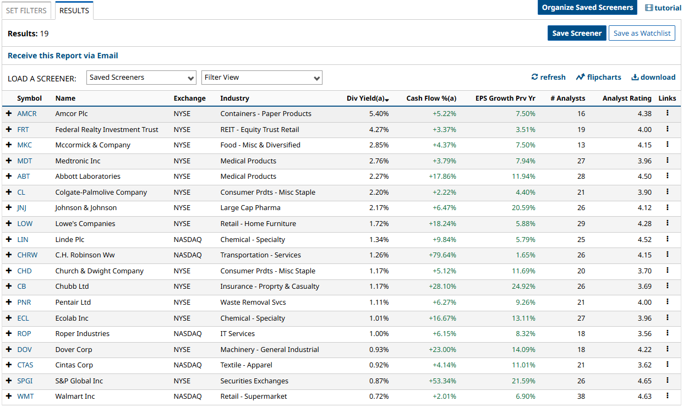Viewport: 683px width, 407px height.
Task: Open the Filter View dropdown
Action: click(262, 78)
